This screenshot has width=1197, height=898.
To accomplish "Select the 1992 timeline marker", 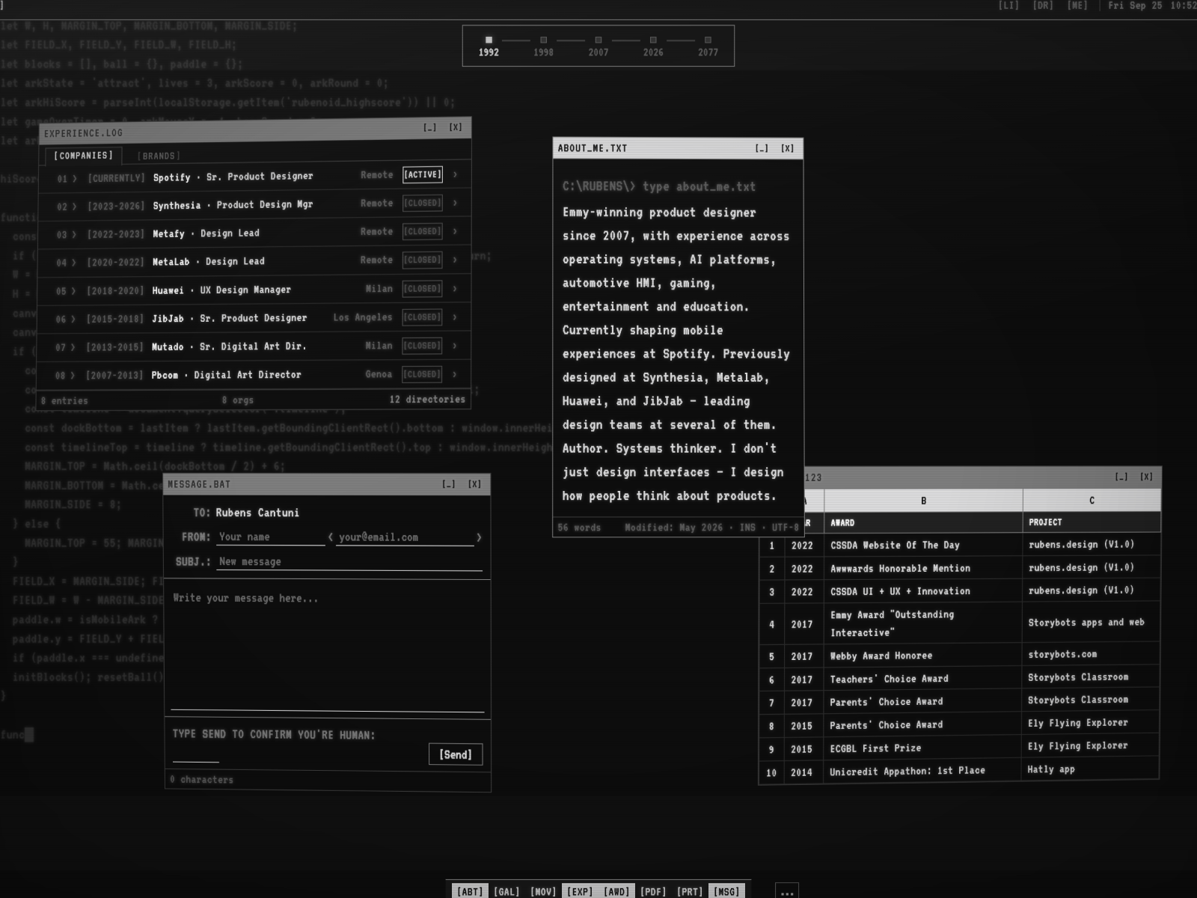I will pos(489,46).
